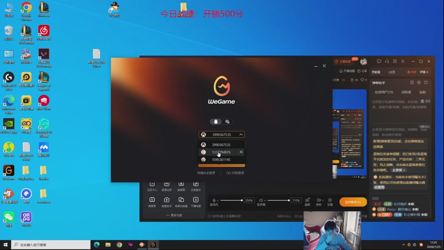Switch to the 活跃度 tab
444x250 pixels.
pyautogui.click(x=406, y=92)
